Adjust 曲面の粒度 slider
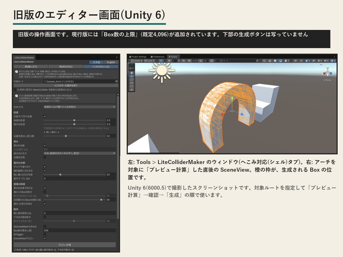 pyautogui.click(x=74, y=120)
